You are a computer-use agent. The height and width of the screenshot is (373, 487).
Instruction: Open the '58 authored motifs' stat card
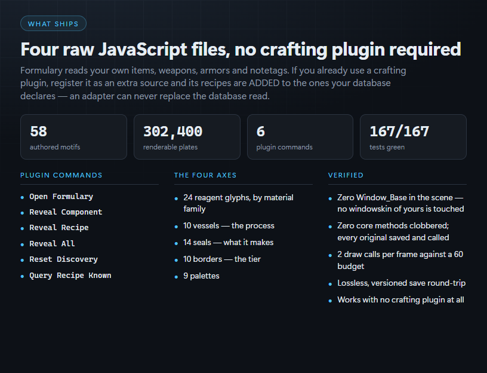click(73, 137)
